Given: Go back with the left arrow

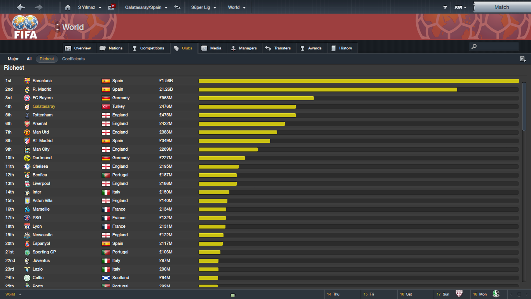Looking at the screenshot, I should point(21,7).
